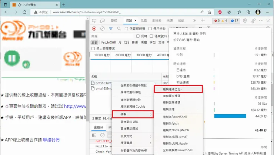Open a new browser tab with plus
The image size is (274, 155).
(x=64, y=5)
